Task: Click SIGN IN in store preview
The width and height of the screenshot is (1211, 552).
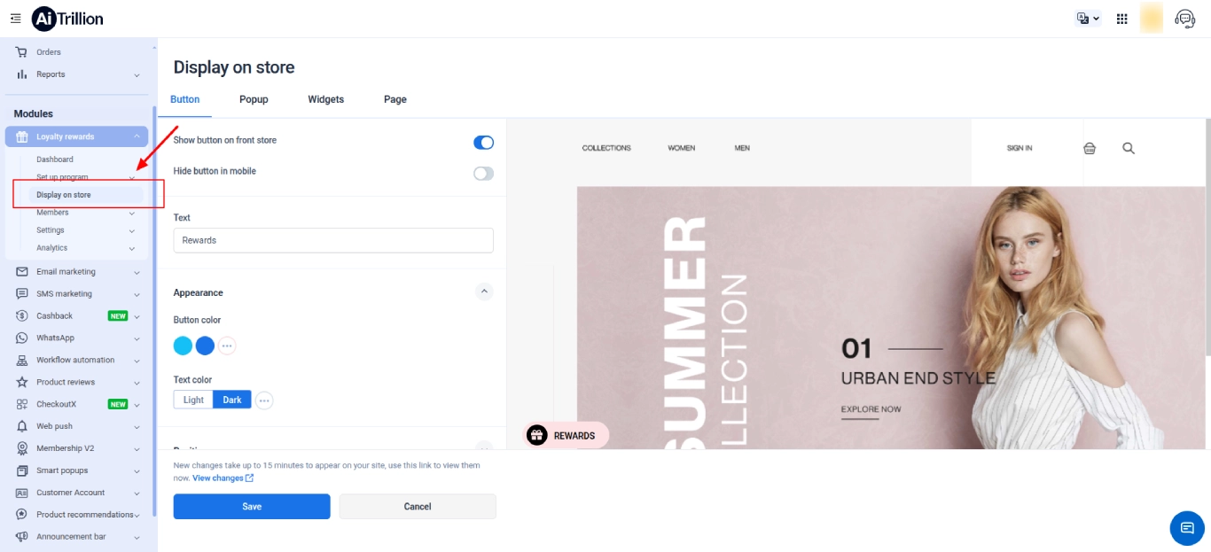Action: (x=1020, y=148)
